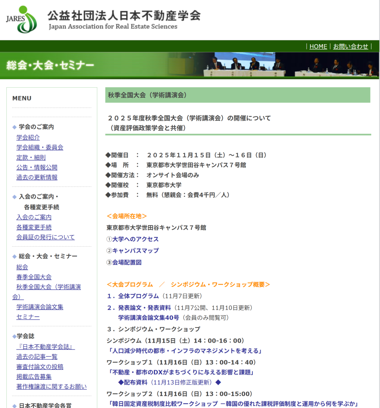This screenshot has height=408, width=380.
Task: Open 学術講演会論文集 sidebar link
Action: [39, 307]
